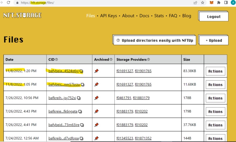Viewport: 236px width, 142px height.
Task: Open the About page
Action: point(128,16)
